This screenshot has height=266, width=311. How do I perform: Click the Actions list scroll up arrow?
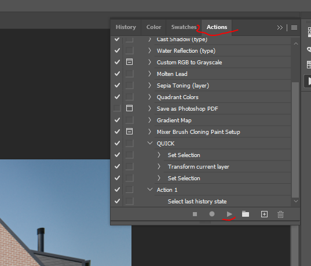click(295, 43)
